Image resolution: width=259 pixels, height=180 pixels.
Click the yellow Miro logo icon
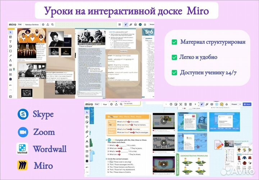click(x=22, y=166)
